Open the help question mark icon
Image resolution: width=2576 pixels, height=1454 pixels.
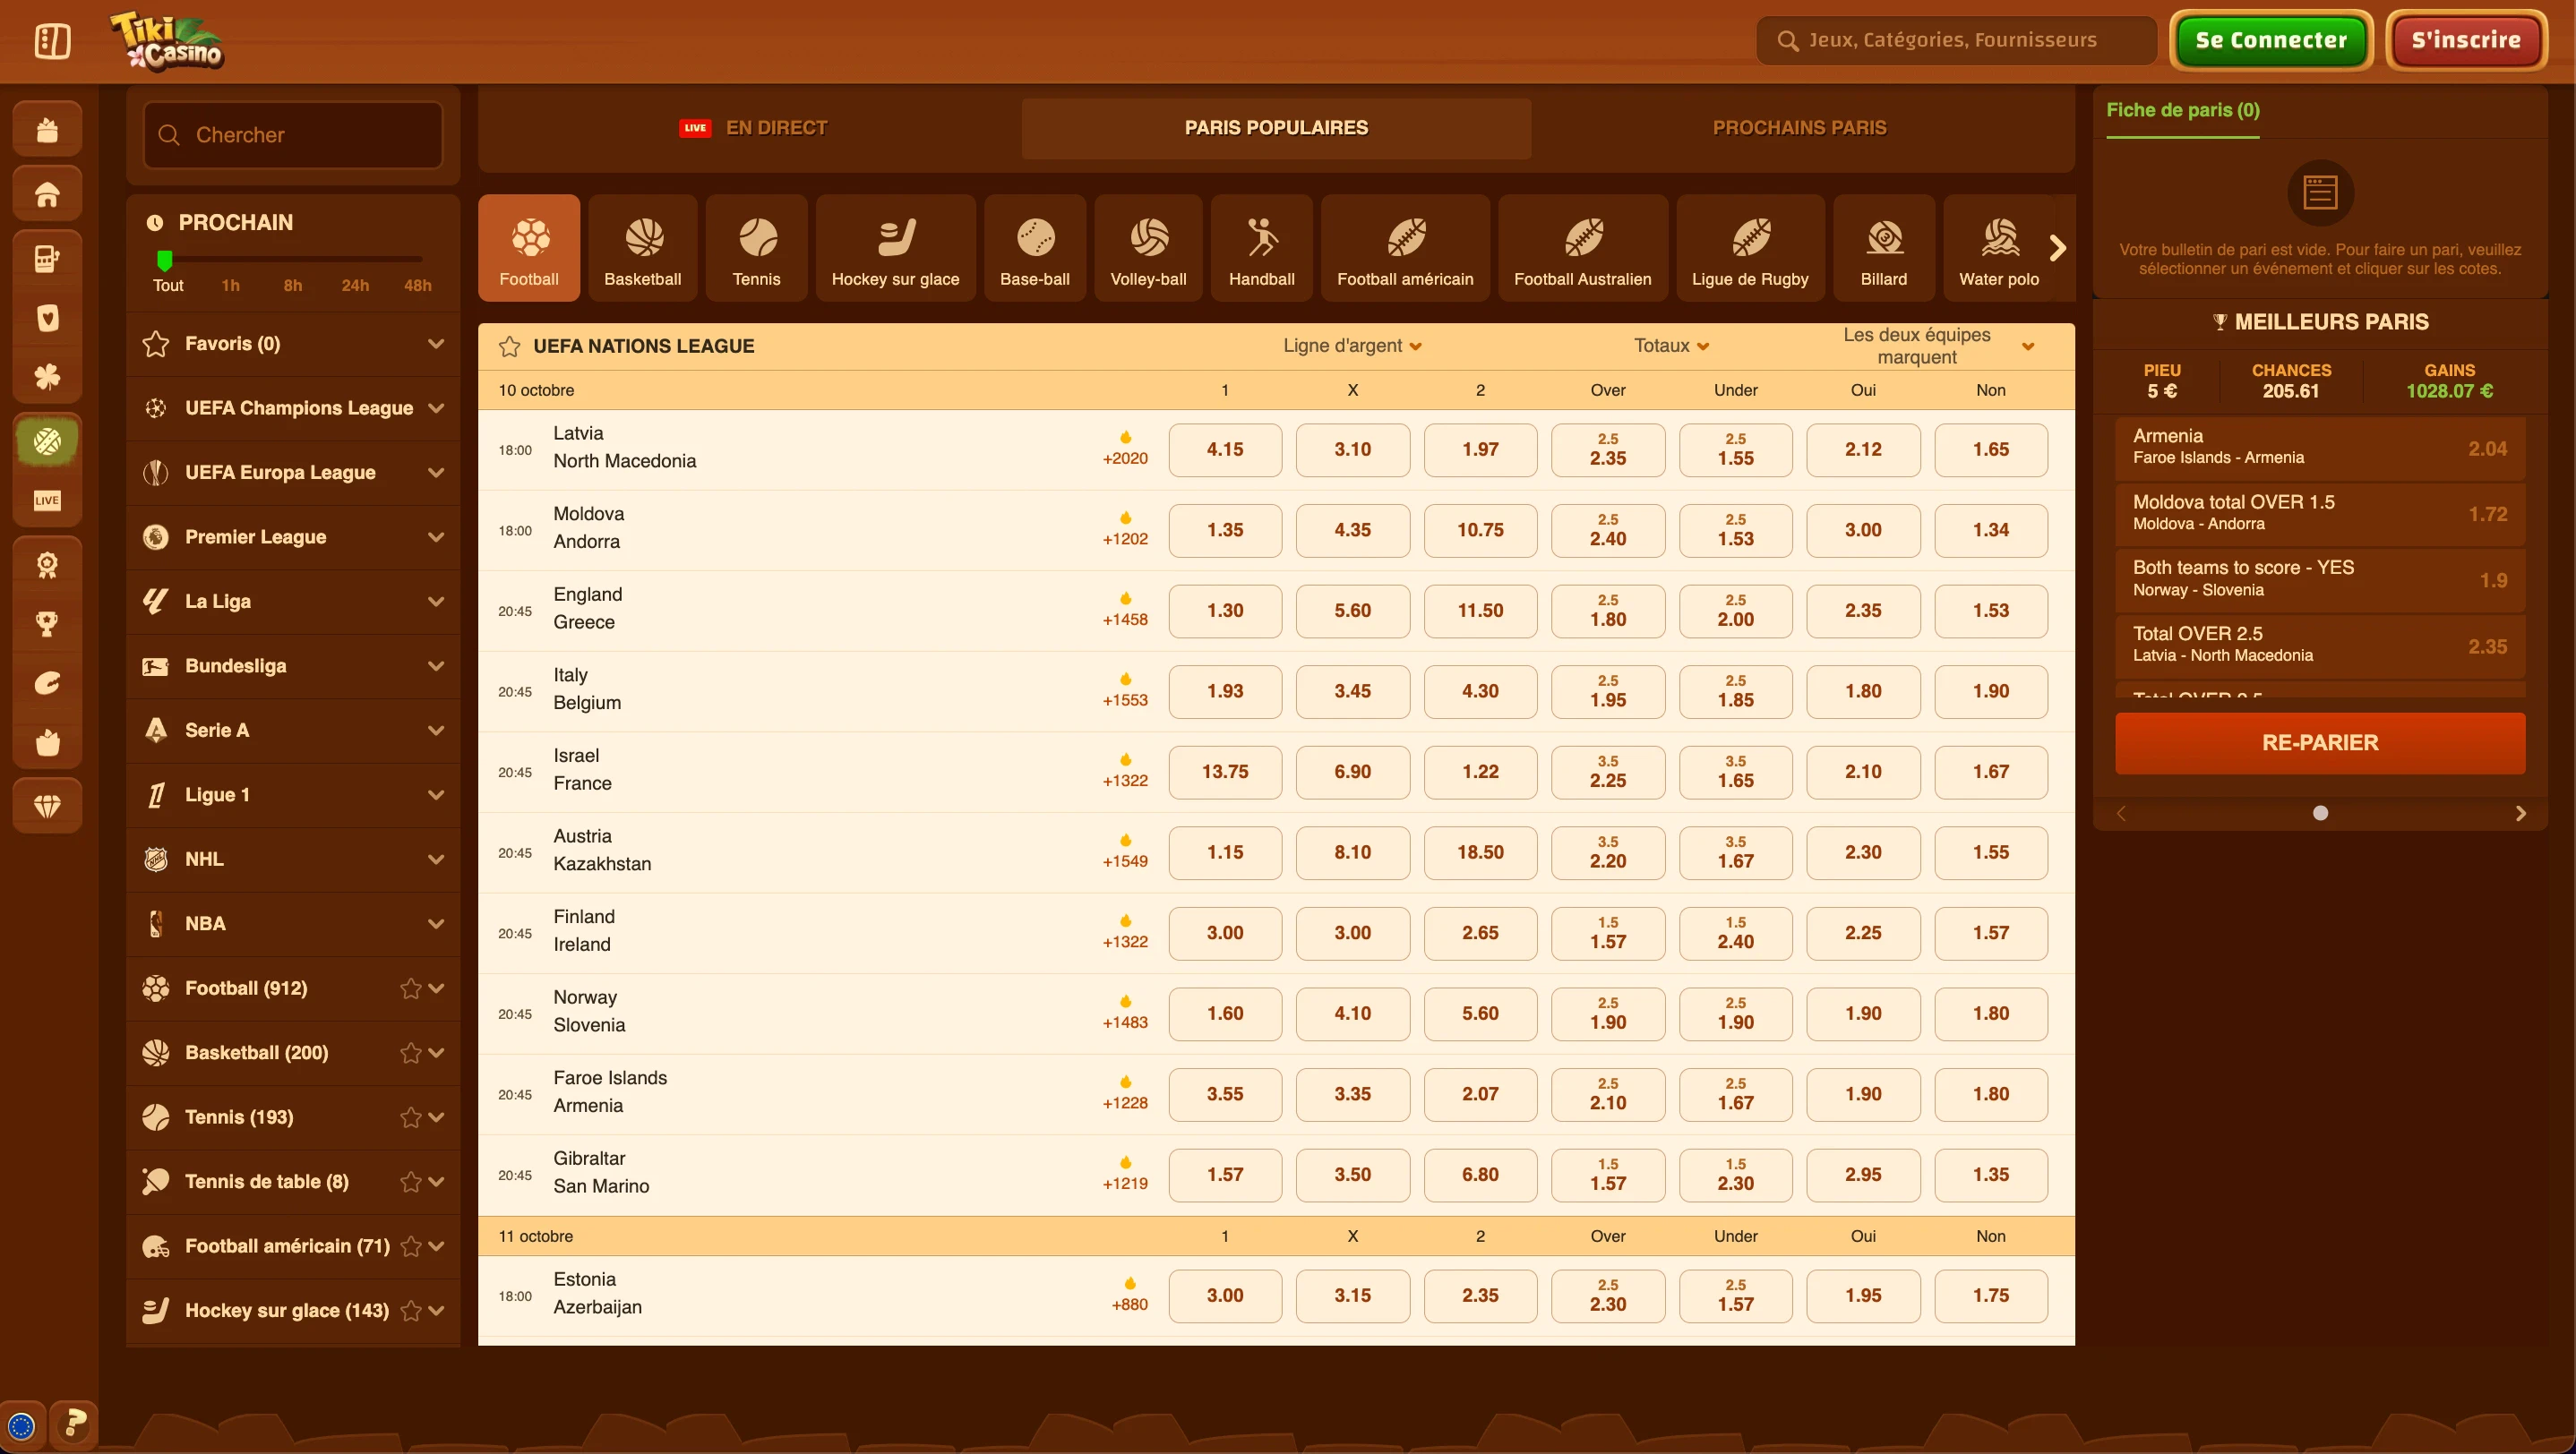(x=74, y=1424)
